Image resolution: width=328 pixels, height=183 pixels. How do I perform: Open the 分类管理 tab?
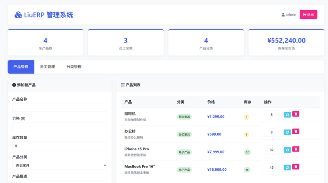click(74, 67)
